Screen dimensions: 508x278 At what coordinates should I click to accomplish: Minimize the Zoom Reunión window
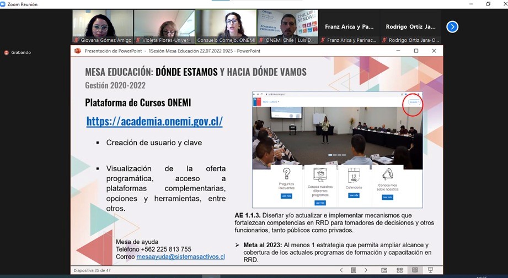472,4
